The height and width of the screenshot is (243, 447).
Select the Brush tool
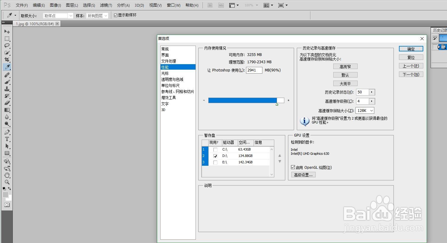[x=7, y=82]
